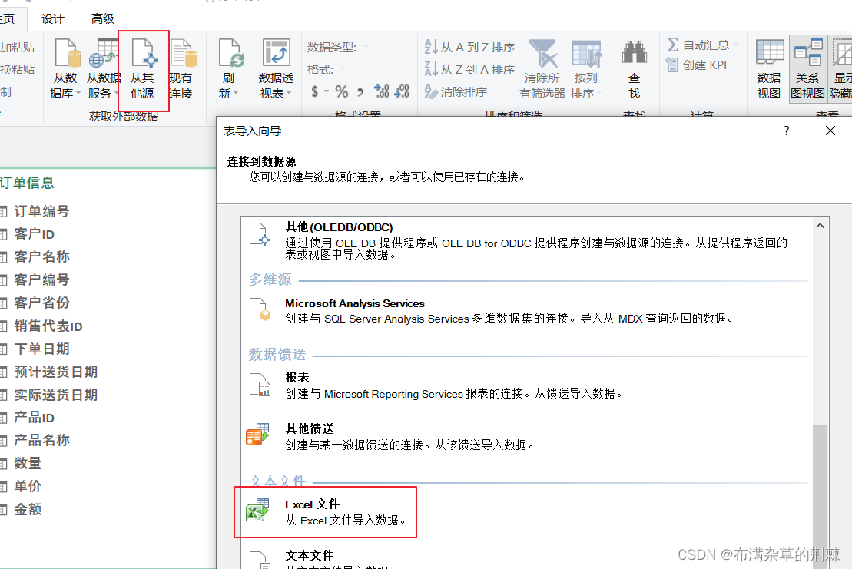This screenshot has height=569, width=852.
Task: Switch to 关系图视图 (Diagram View)
Action: coord(807,69)
